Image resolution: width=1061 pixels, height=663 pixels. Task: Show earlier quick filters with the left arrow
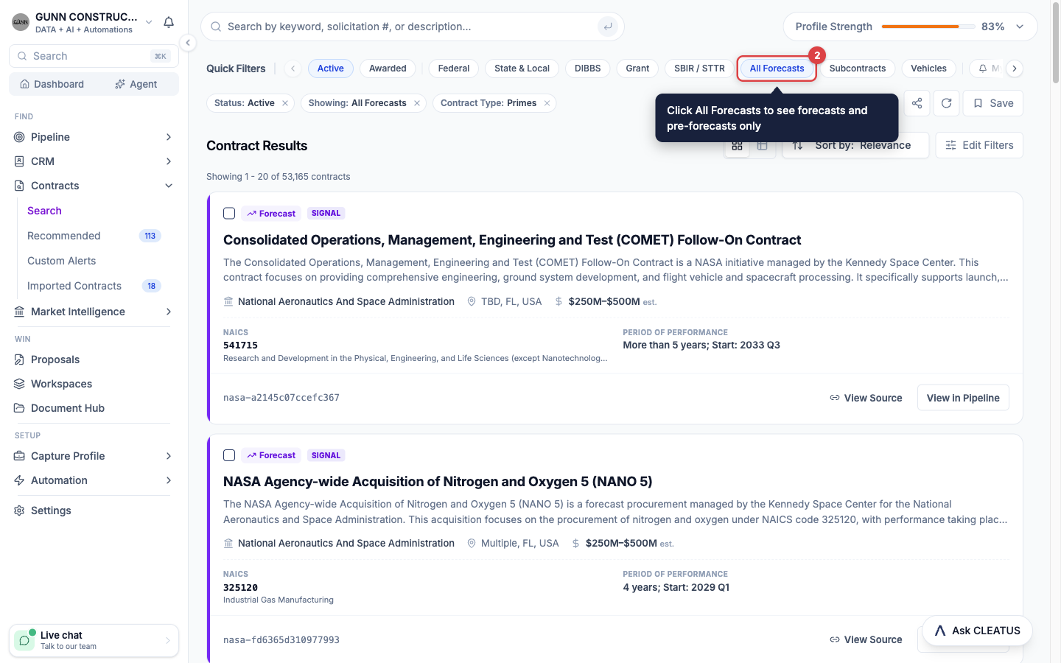[293, 69]
